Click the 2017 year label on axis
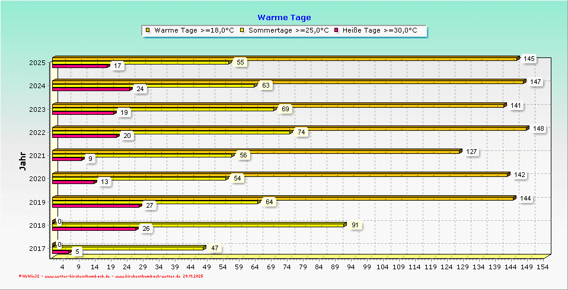Image resolution: width=568 pixels, height=290 pixels. tap(37, 248)
